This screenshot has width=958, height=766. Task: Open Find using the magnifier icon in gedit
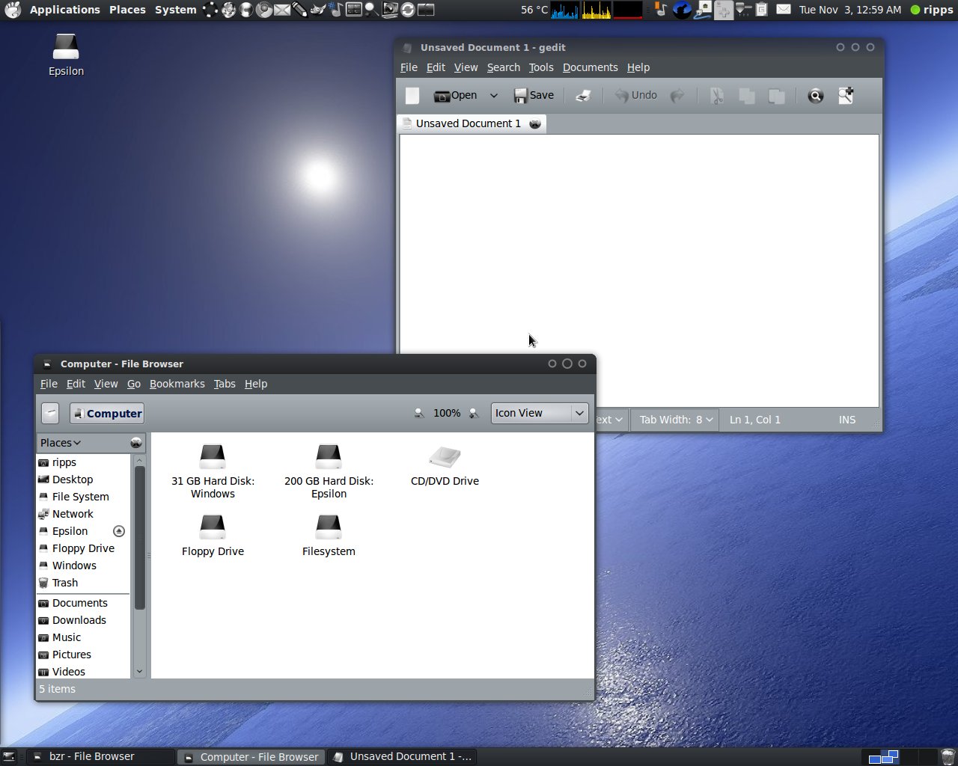[816, 96]
